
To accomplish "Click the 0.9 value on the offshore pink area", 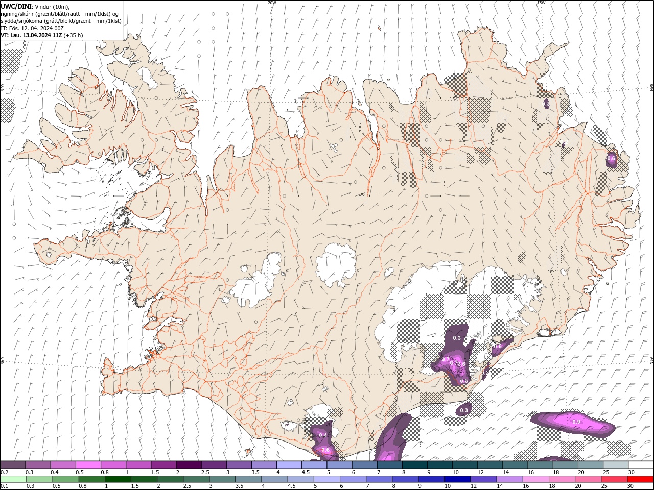I will pos(576,422).
